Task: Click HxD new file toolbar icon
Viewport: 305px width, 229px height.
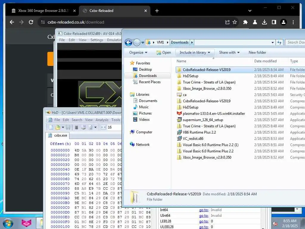Action: pos(51,127)
